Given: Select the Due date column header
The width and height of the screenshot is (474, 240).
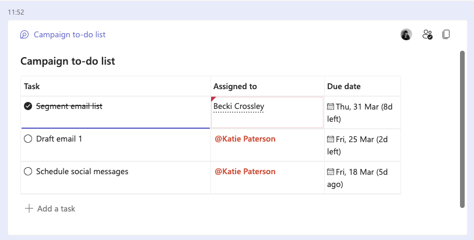Looking at the screenshot, I should point(344,86).
